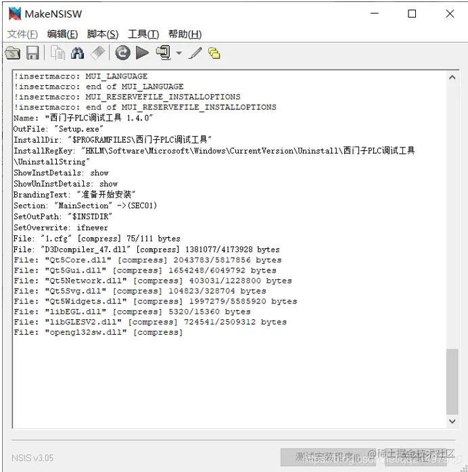Screen dimensions: 468x472
Task: Click the 'File: "D3Dcompiler_47.dll"' line
Action: 147,250
